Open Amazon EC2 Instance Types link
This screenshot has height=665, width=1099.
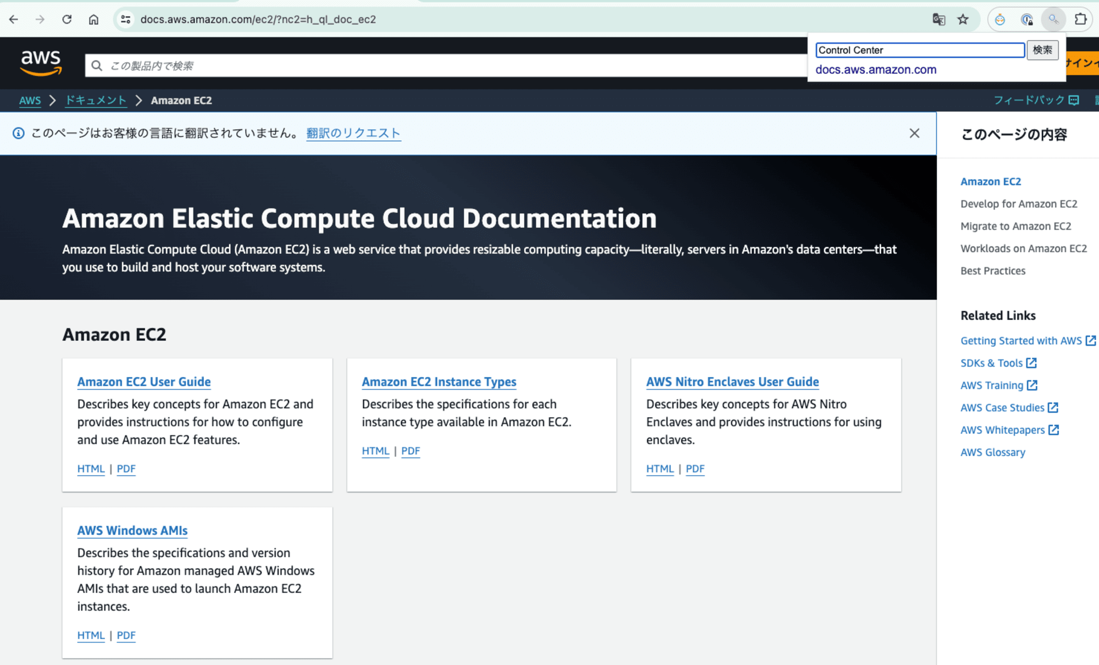click(x=439, y=381)
